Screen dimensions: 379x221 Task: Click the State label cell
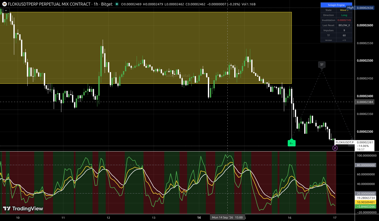(x=329, y=10)
